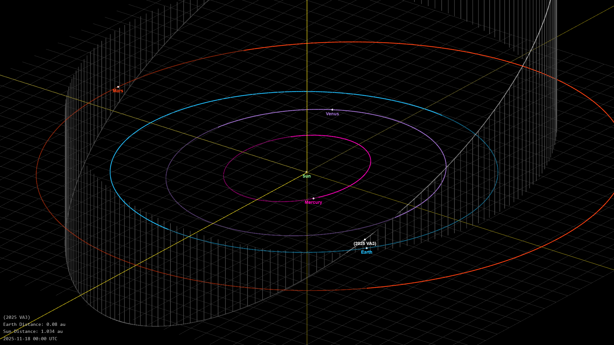Select the Venus text label

pos(332,114)
